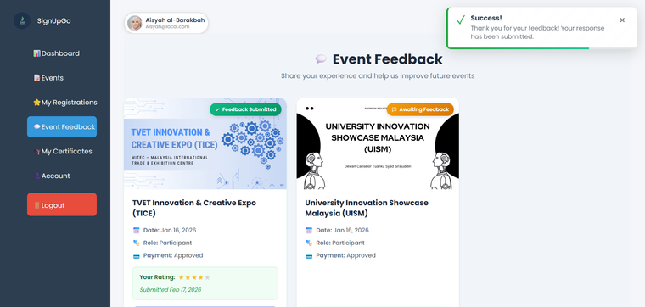Click Aisyah al-Barakbah profile avatar
The width and height of the screenshot is (645, 307).
tap(134, 23)
